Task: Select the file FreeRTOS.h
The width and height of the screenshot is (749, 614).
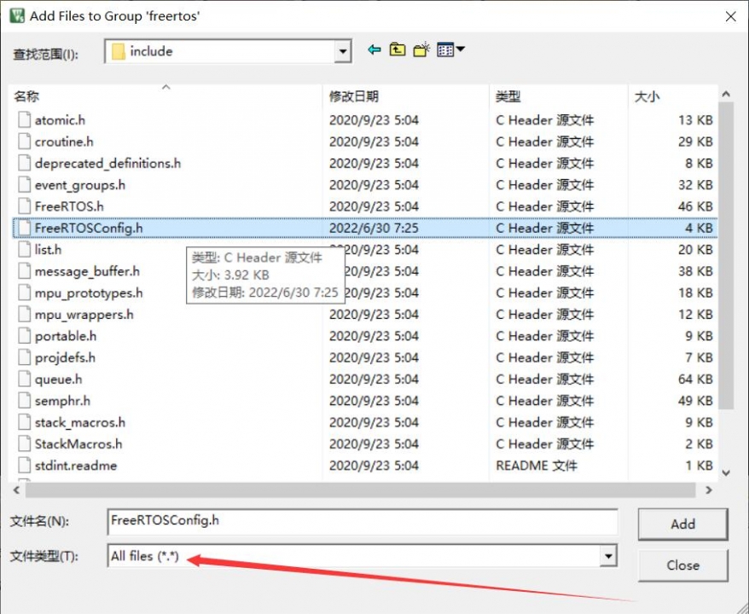Action: pyautogui.click(x=69, y=206)
